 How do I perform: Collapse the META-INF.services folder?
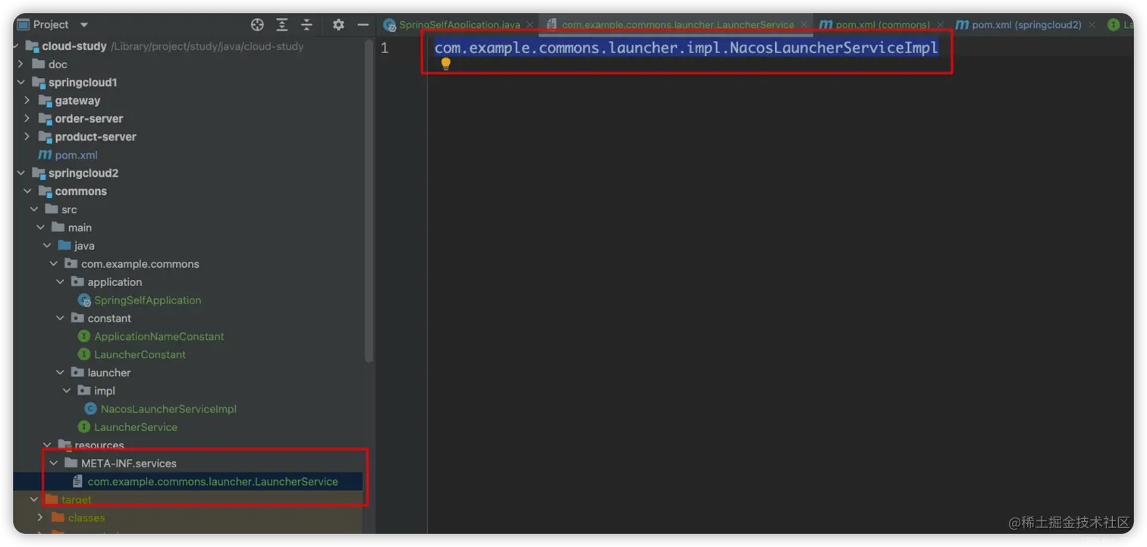(x=54, y=464)
